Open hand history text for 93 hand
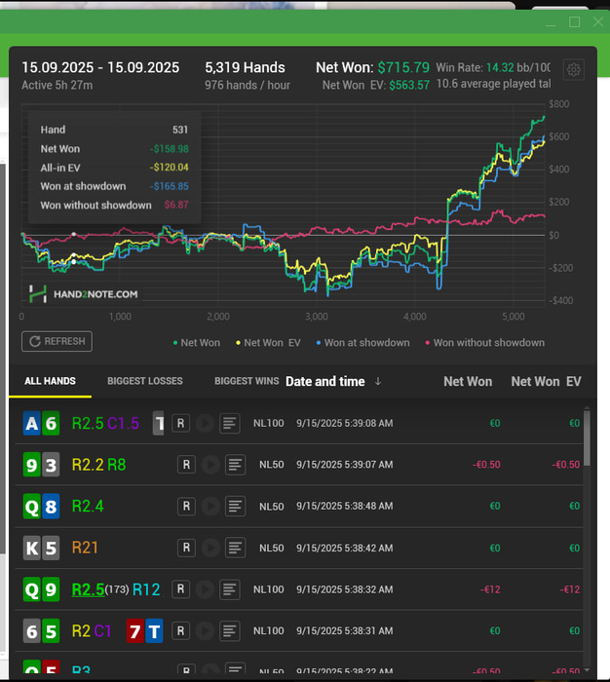This screenshot has width=610, height=682. point(236,465)
